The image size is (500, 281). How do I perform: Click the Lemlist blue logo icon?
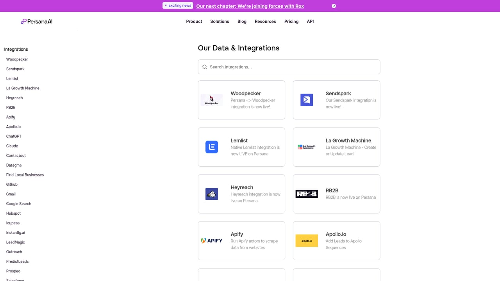(x=212, y=147)
